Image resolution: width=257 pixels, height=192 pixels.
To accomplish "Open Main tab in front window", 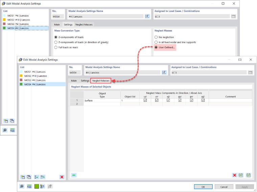I will 74,81.
